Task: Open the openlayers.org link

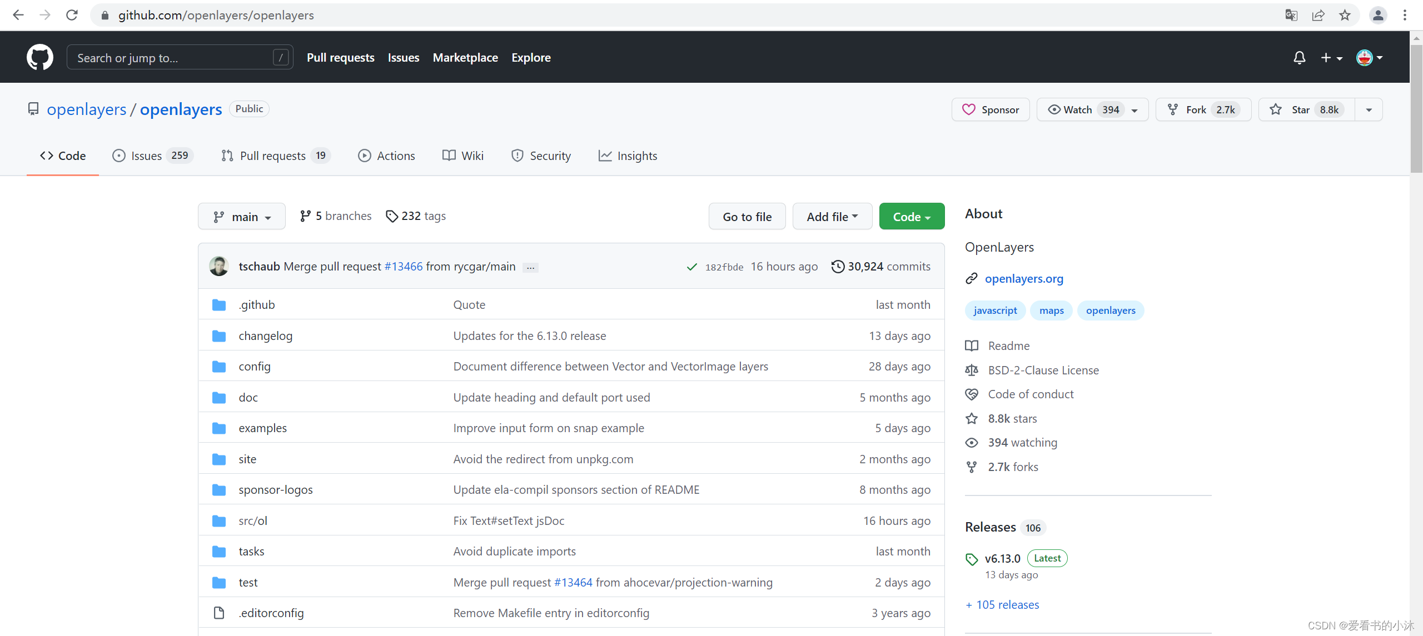Action: tap(1024, 279)
